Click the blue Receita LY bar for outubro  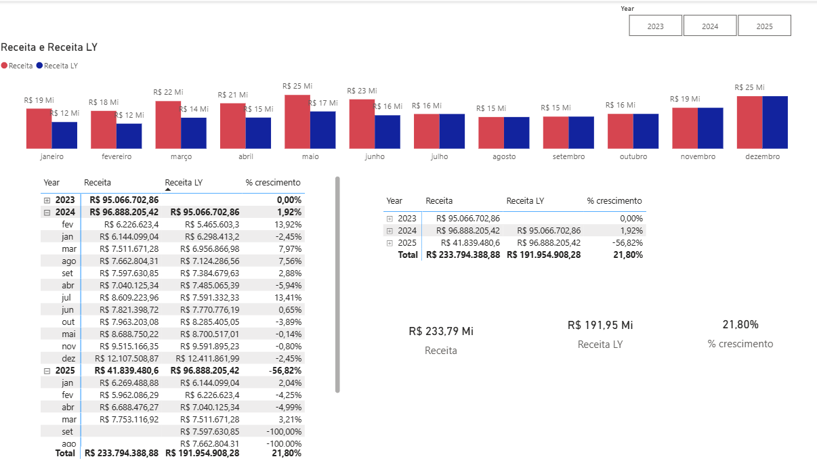point(646,131)
